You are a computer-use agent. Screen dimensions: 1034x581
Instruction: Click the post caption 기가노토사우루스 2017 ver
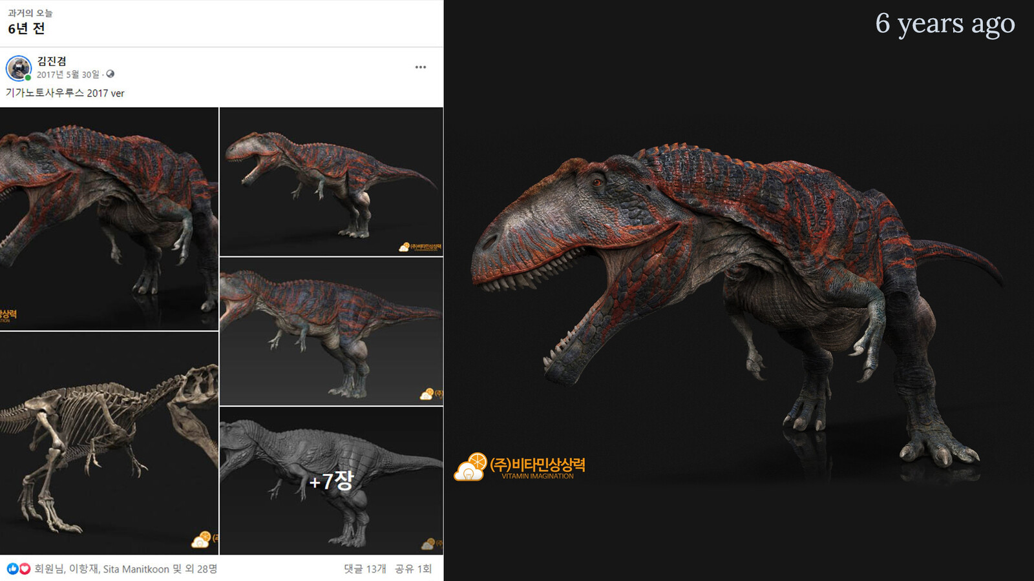pos(65,93)
